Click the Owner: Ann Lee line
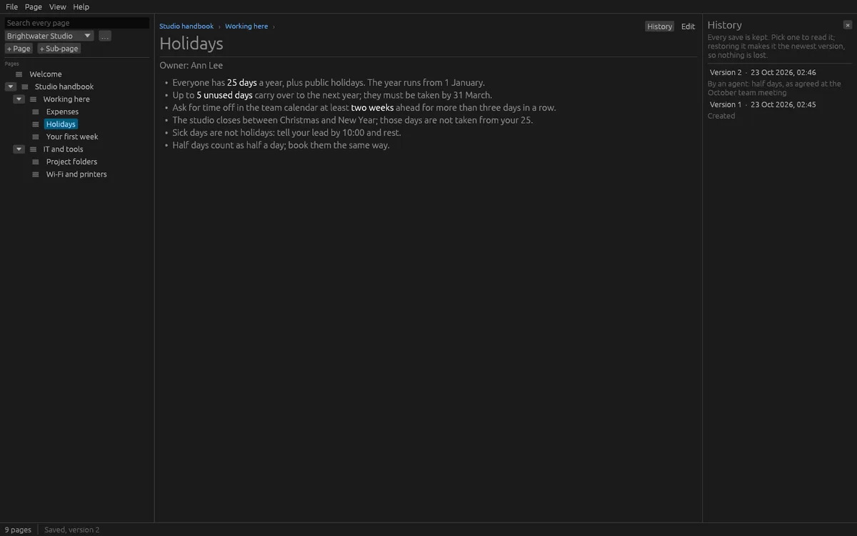857x536 pixels. (x=191, y=66)
